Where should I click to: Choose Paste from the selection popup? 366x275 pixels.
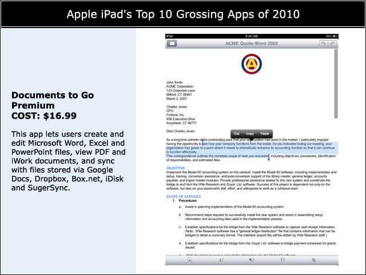[264, 133]
